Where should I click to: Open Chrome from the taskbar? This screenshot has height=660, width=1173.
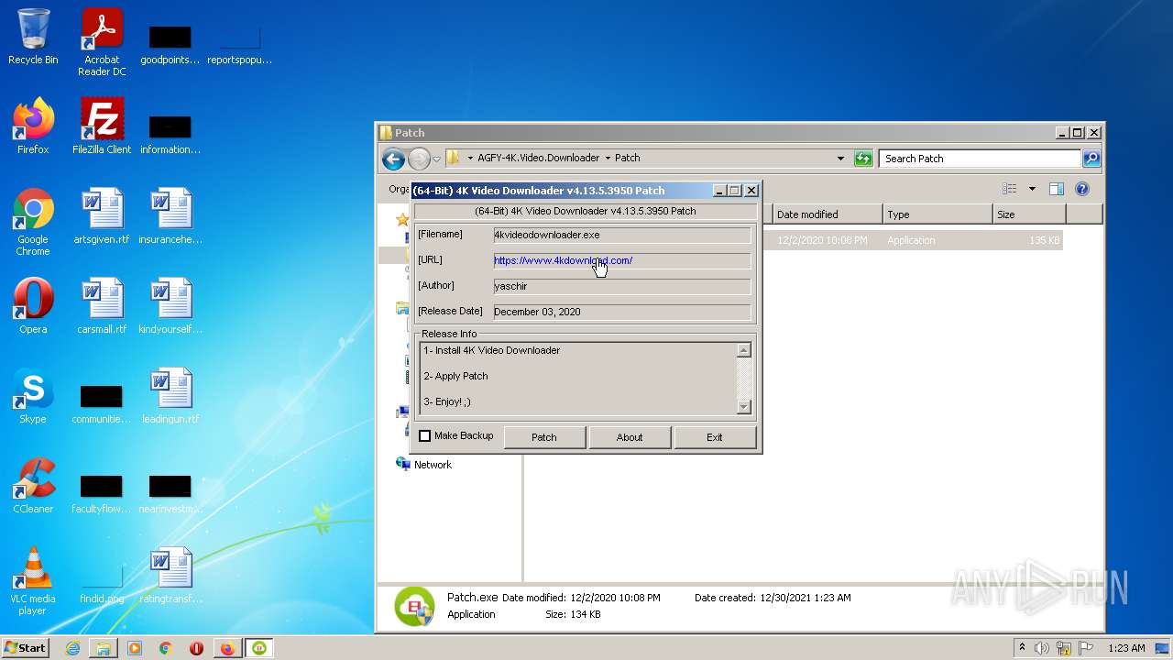(166, 648)
